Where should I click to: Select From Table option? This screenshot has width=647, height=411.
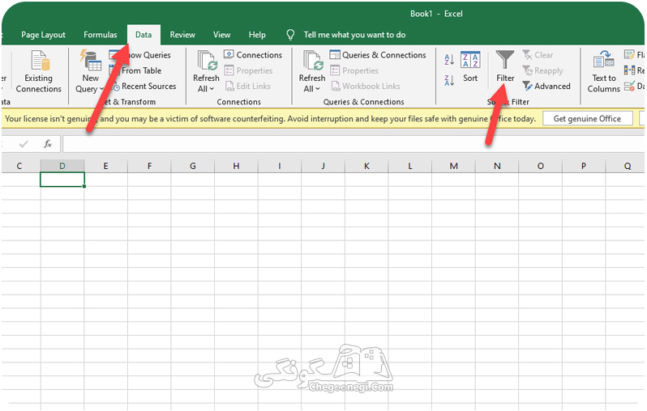[136, 71]
